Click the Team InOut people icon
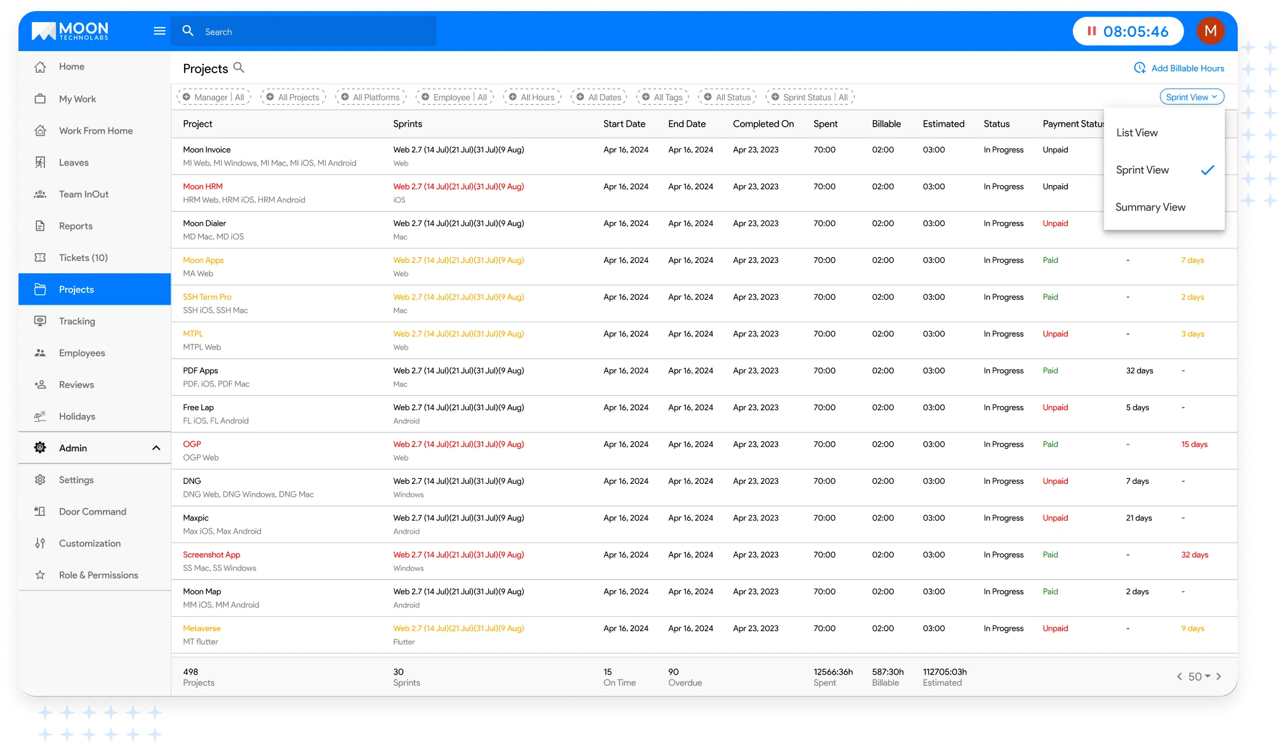 40,194
